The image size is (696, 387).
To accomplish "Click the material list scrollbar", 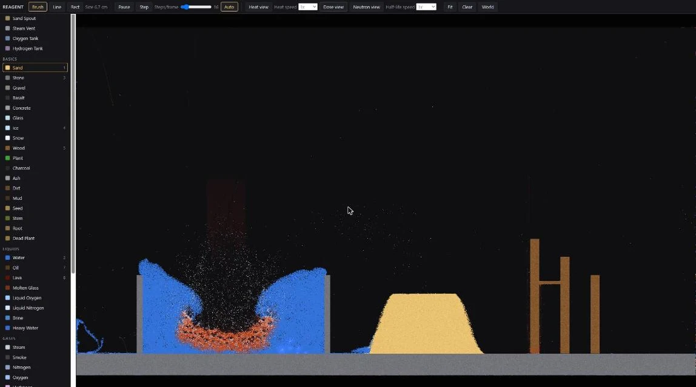I will (x=73, y=144).
